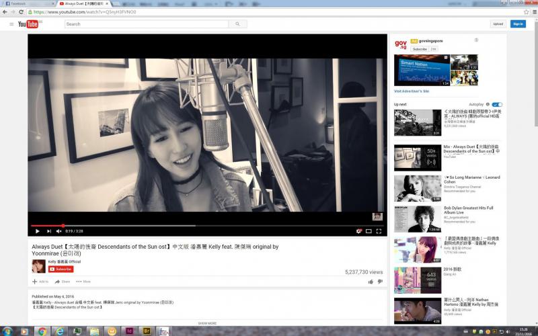Click the blue Sign in button
The height and width of the screenshot is (336, 538).
tap(518, 24)
